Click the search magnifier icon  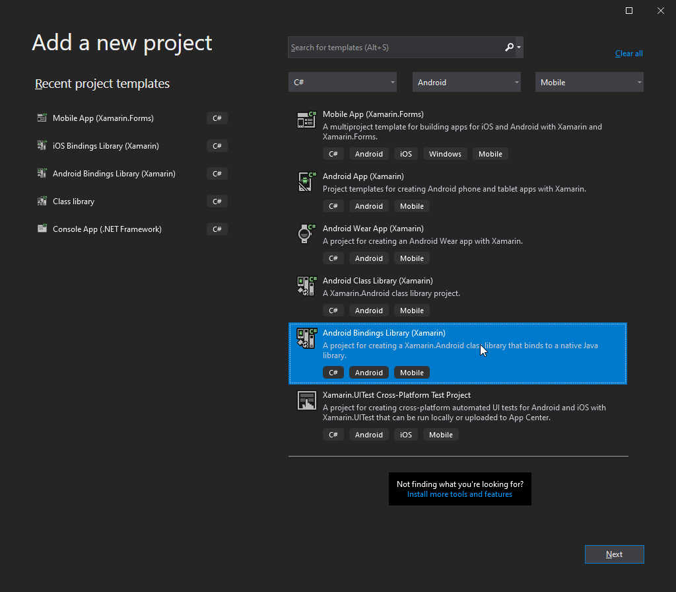coord(509,47)
